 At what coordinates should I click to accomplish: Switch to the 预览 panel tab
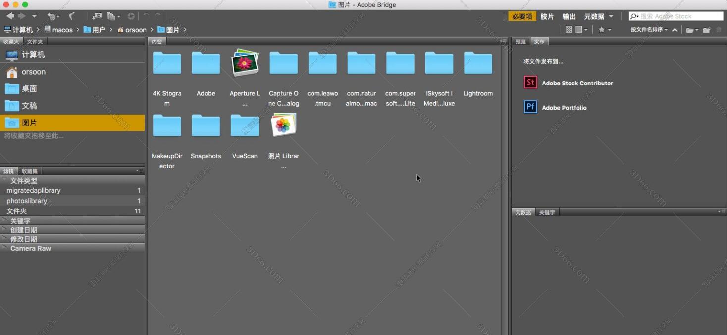[x=520, y=42]
